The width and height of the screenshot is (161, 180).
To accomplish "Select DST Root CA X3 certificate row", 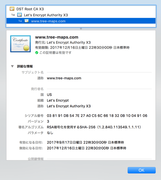I will coord(81,9).
